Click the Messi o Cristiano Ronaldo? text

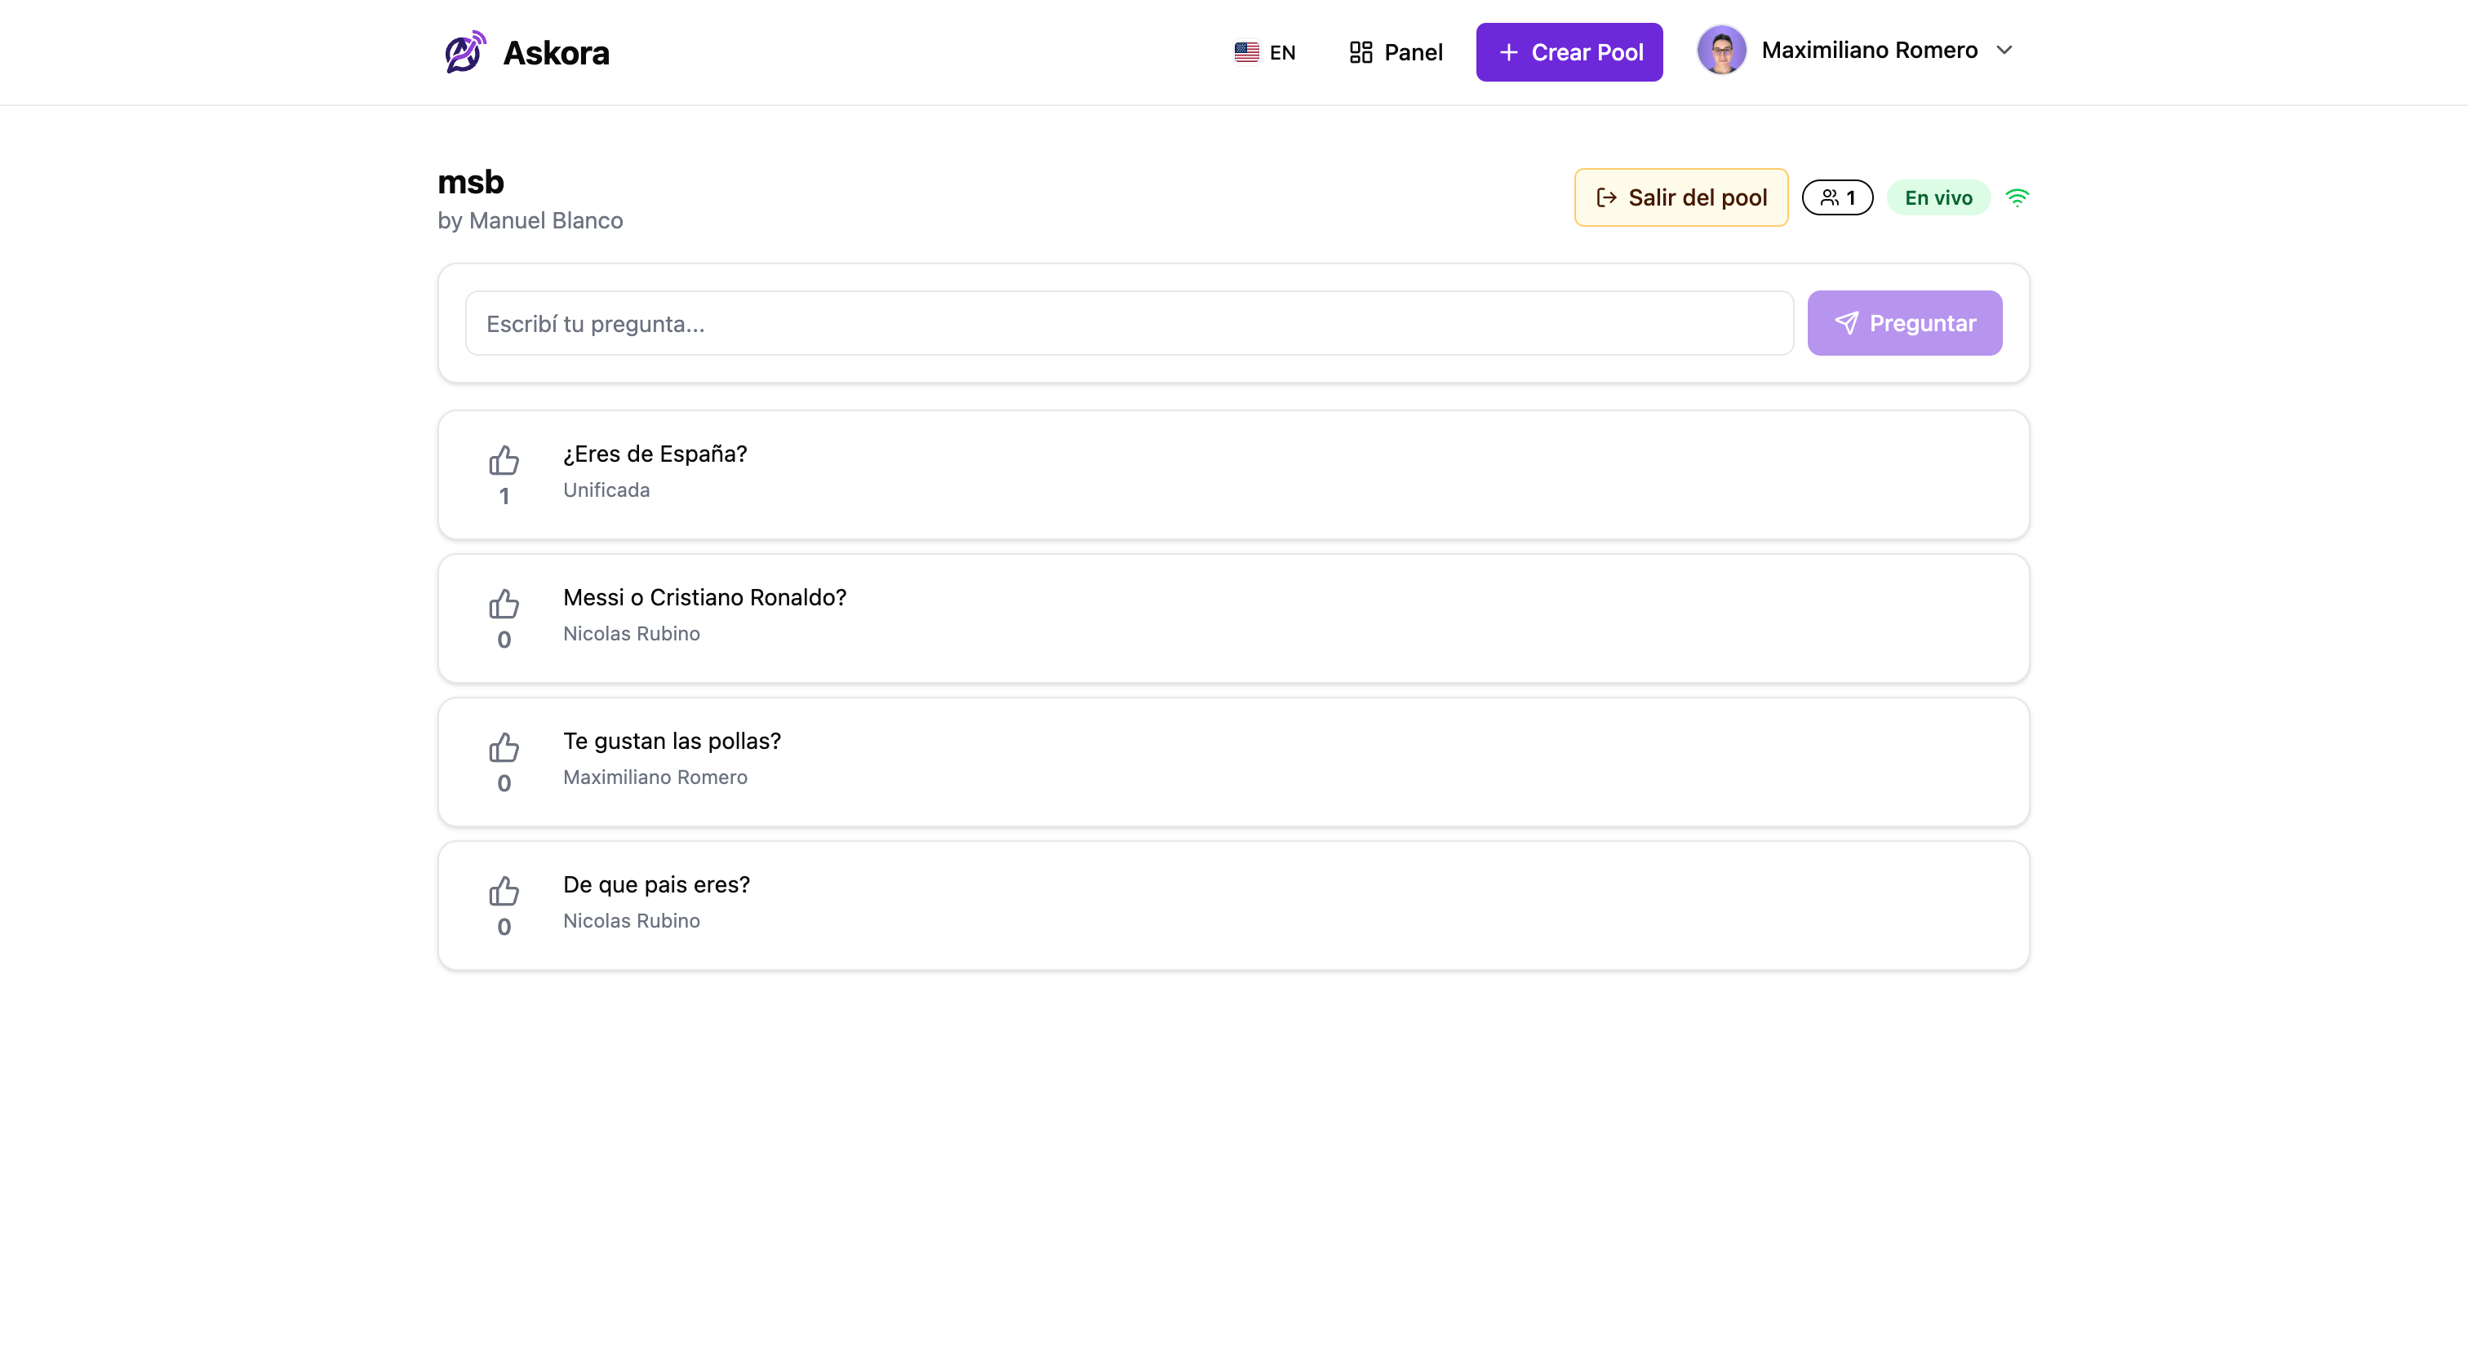tap(705, 597)
